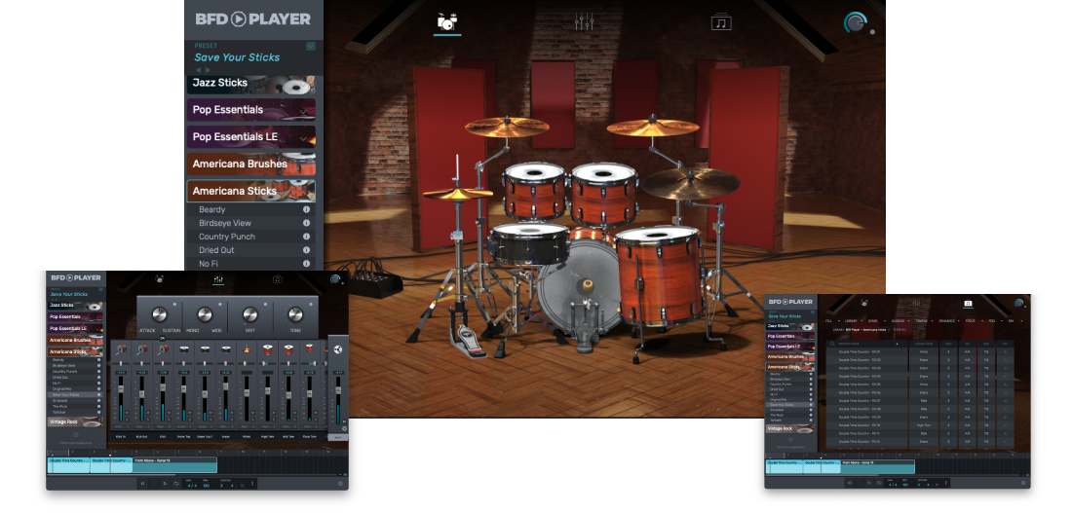
Task: Collapse the Americana Sticks expansion in main window
Action: (250, 191)
